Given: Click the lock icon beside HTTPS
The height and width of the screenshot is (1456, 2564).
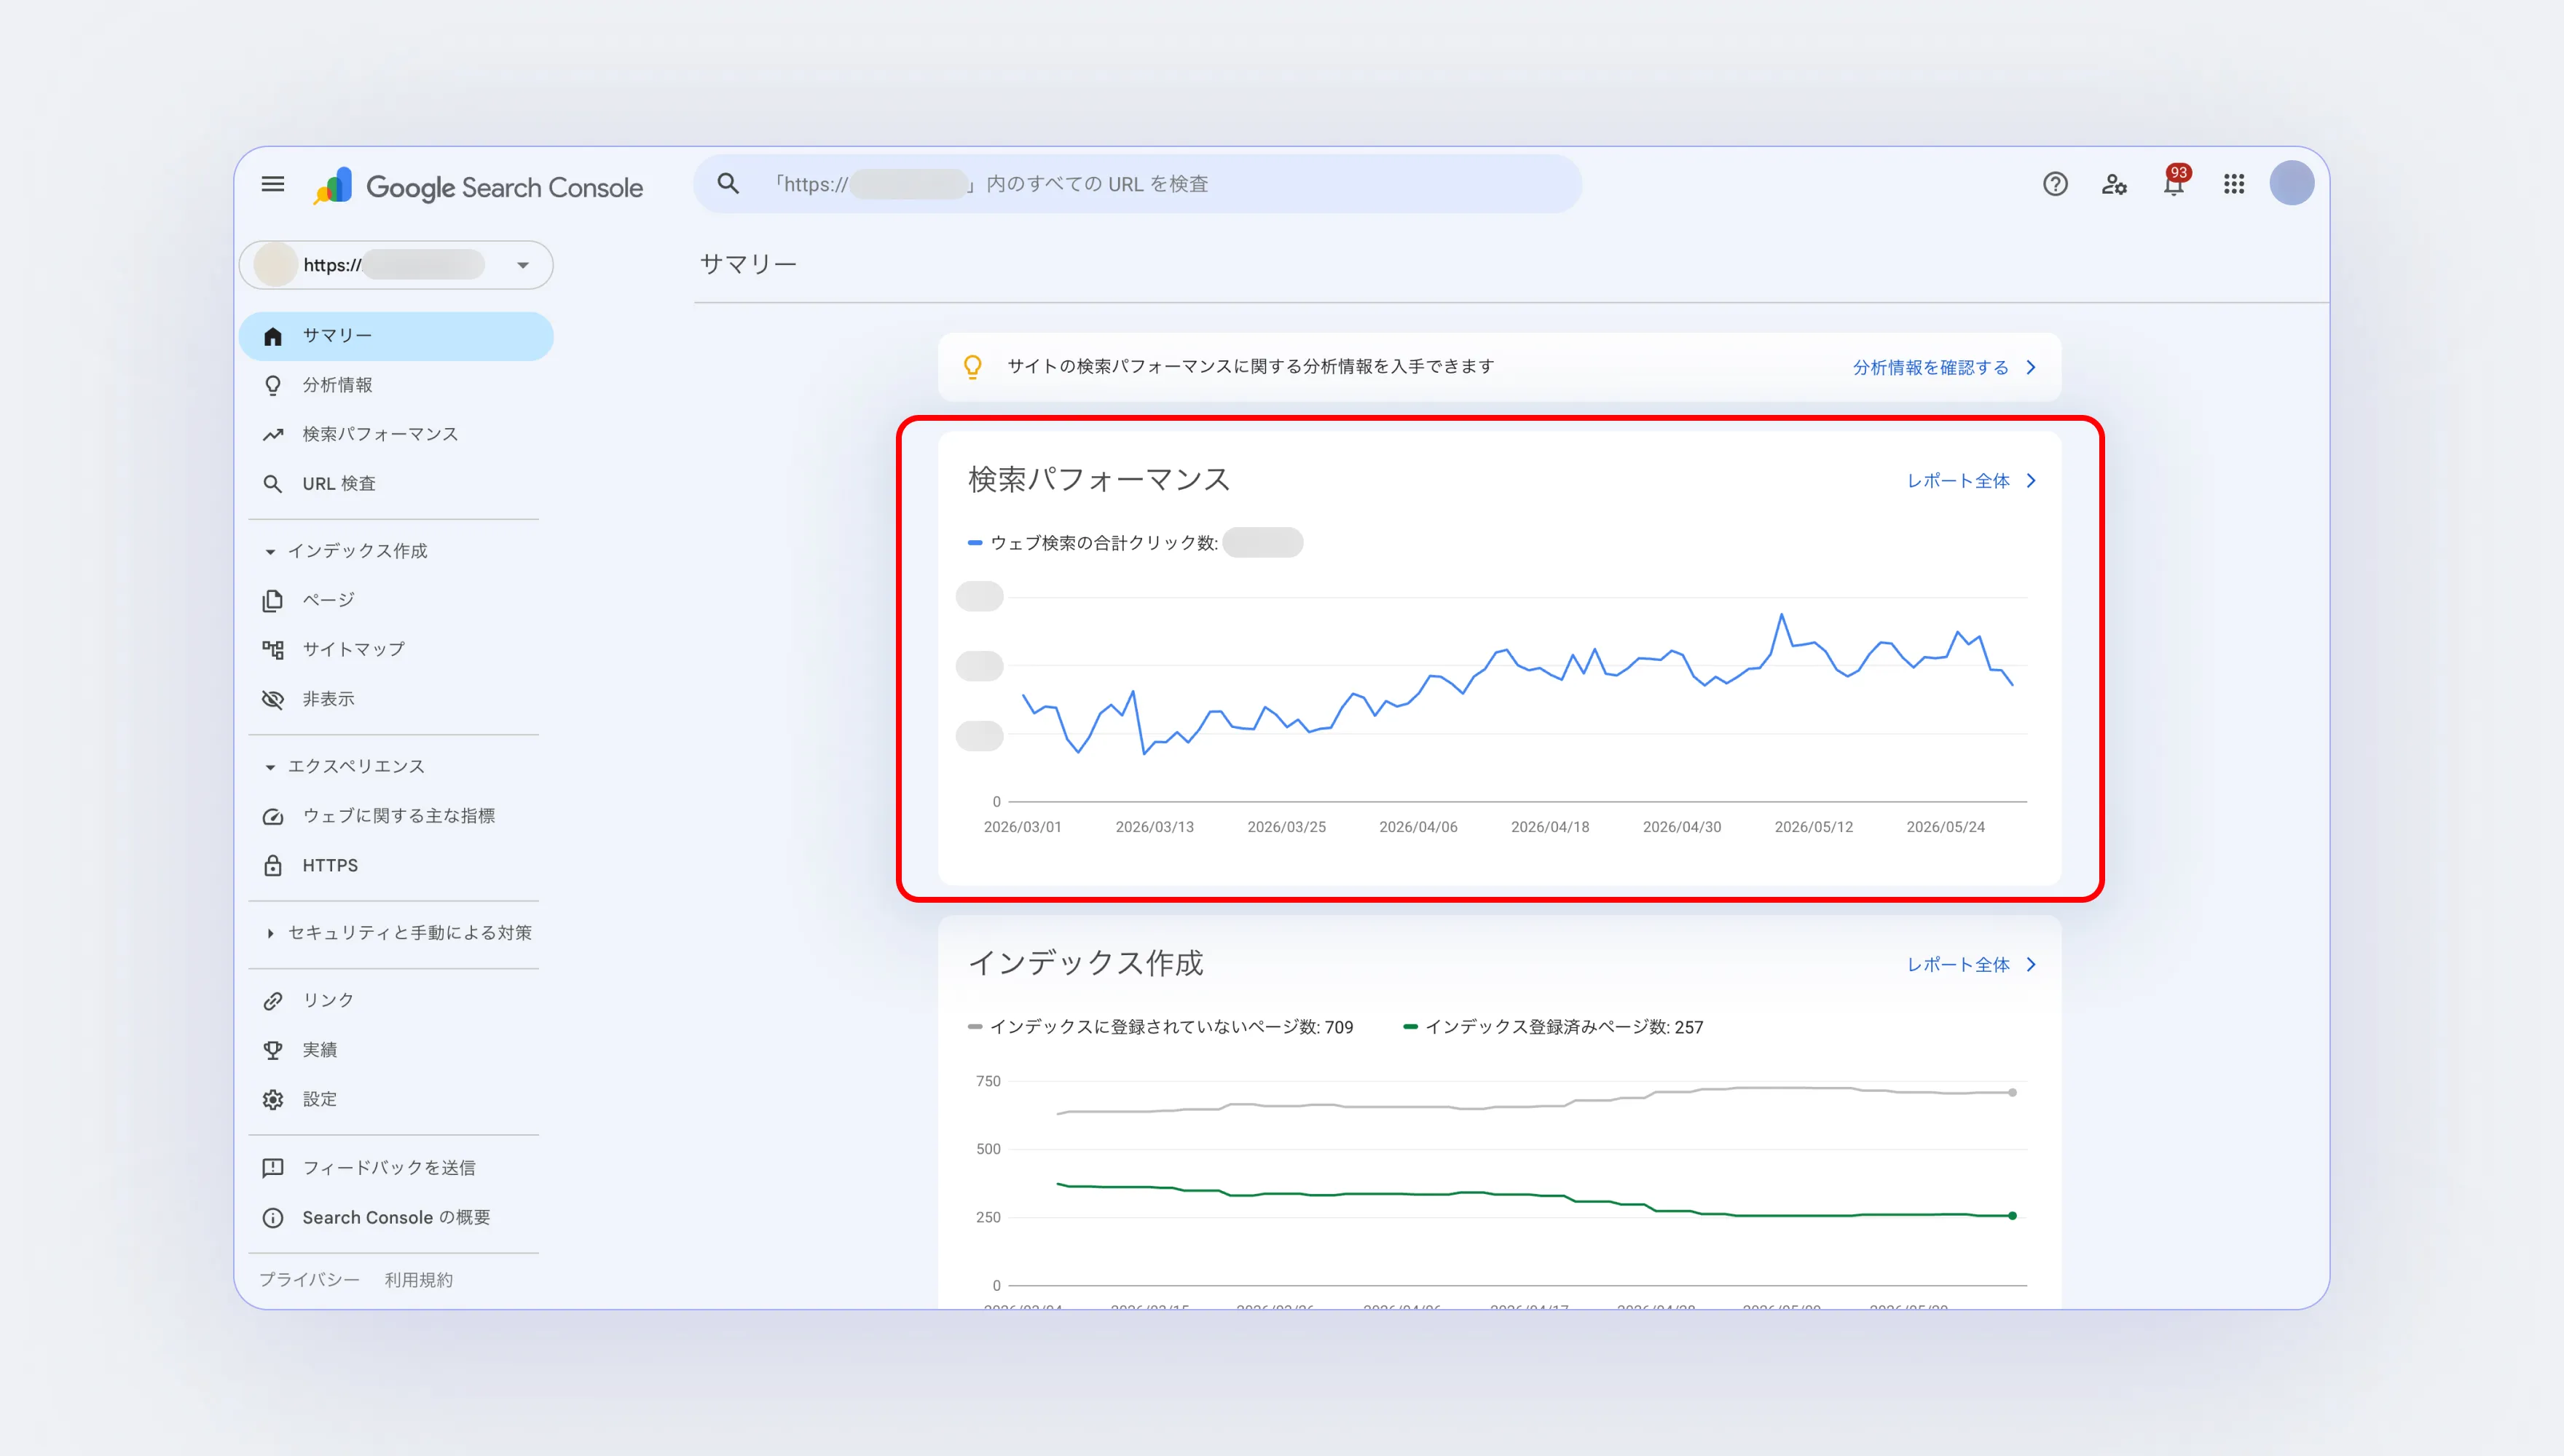Looking at the screenshot, I should click(272, 866).
